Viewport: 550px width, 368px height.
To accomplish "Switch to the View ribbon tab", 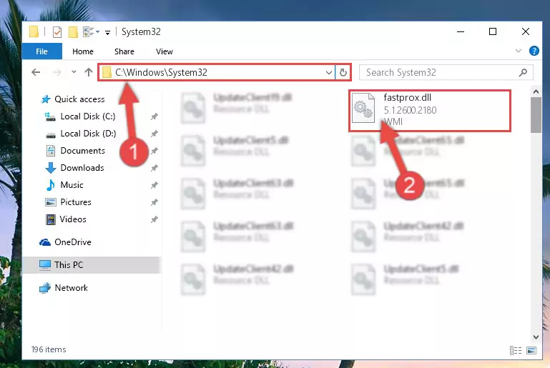I will [164, 51].
